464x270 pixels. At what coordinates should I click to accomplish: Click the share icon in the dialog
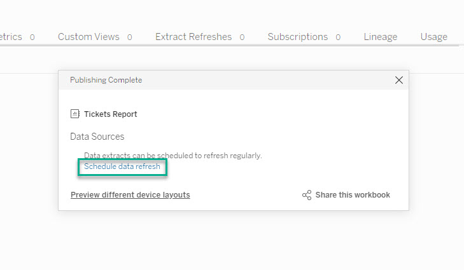(x=307, y=195)
